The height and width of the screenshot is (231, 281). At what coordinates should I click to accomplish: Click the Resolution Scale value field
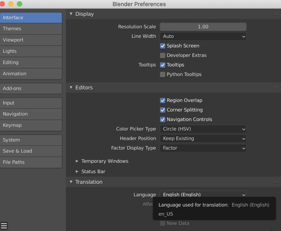click(203, 27)
